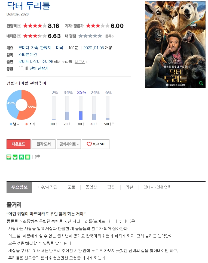Open the external share arrow icon

tap(37, 157)
